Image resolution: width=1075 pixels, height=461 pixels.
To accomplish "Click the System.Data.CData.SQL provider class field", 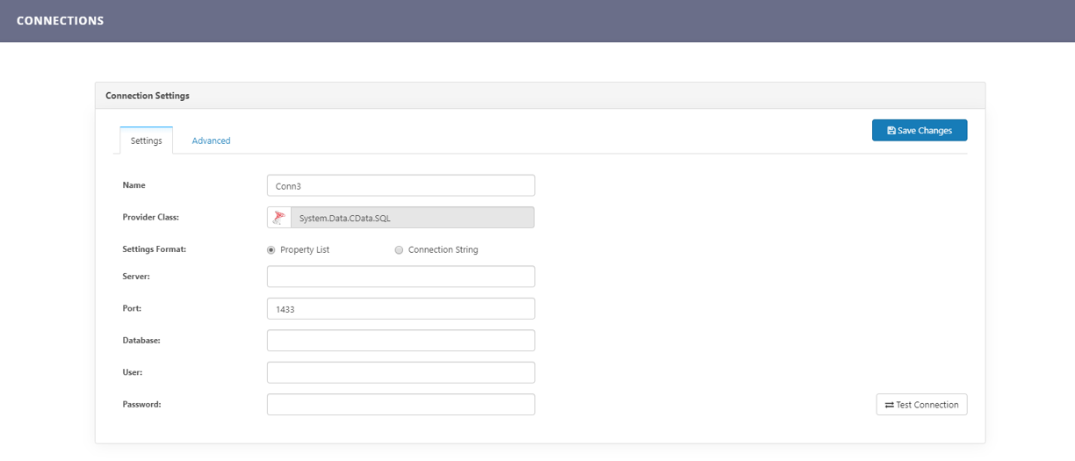I will tap(412, 218).
